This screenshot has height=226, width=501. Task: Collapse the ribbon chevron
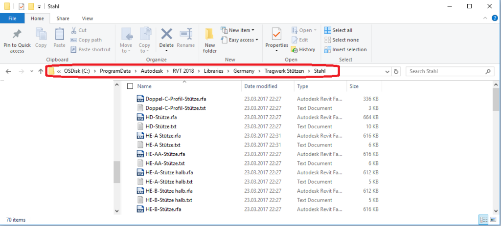click(x=486, y=19)
